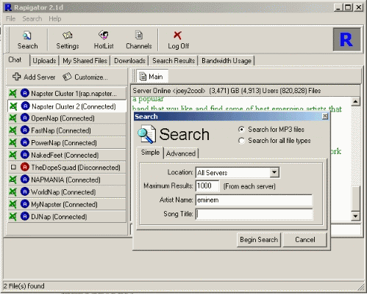This screenshot has height=294, width=367.
Task: Switch to the Bandwidth Usage tab
Action: click(x=227, y=61)
